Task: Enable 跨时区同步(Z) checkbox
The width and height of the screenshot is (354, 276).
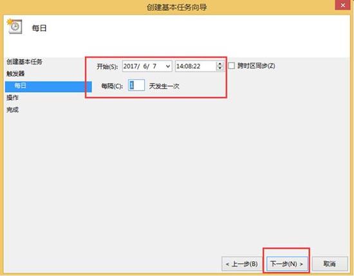Action: click(232, 66)
